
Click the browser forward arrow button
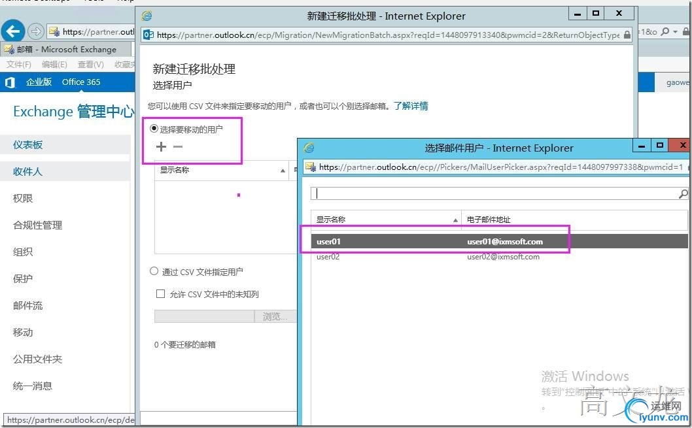tap(36, 31)
